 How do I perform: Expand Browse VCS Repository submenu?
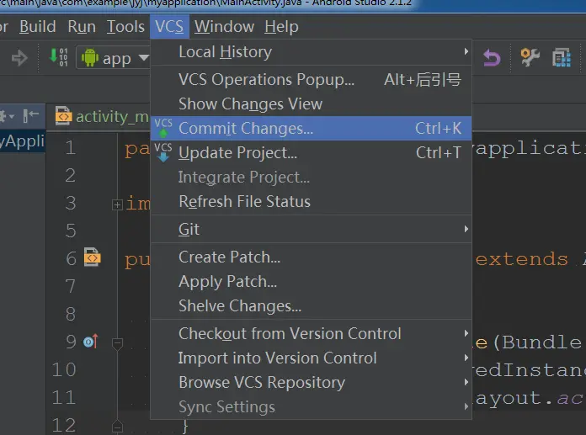pyautogui.click(x=311, y=382)
